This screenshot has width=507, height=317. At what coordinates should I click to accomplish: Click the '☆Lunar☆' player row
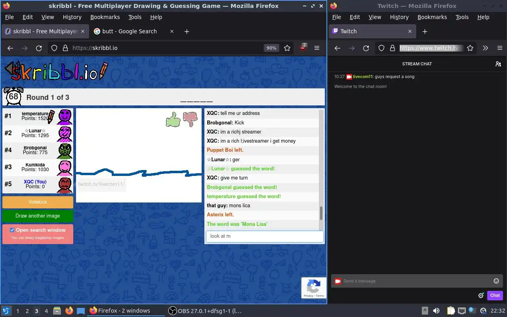pos(38,134)
